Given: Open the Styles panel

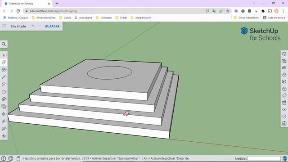Looking at the screenshot, I should point(284,89).
